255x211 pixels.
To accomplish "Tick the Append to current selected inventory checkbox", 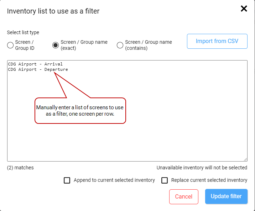I will pyautogui.click(x=67, y=180).
